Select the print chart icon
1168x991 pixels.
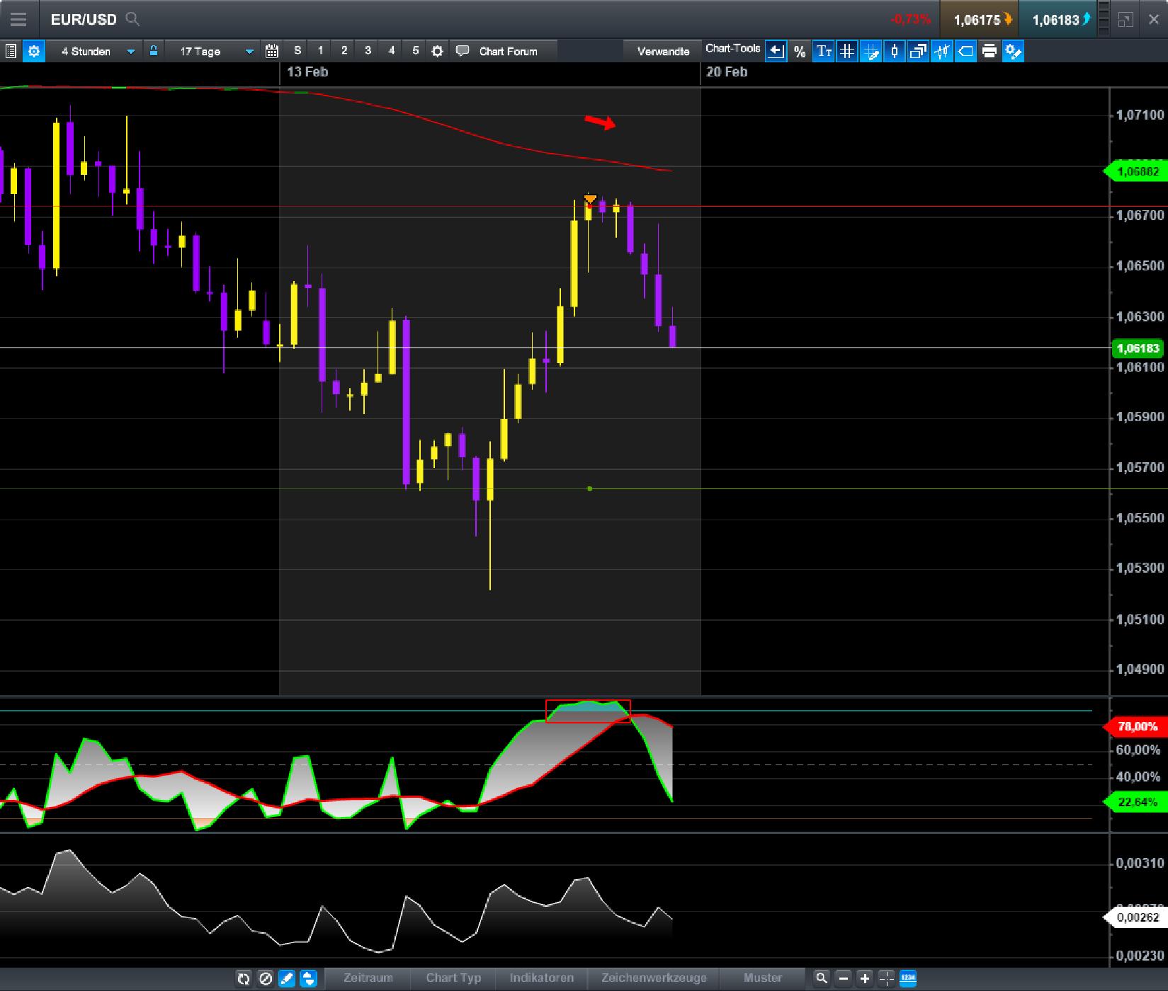pos(989,51)
